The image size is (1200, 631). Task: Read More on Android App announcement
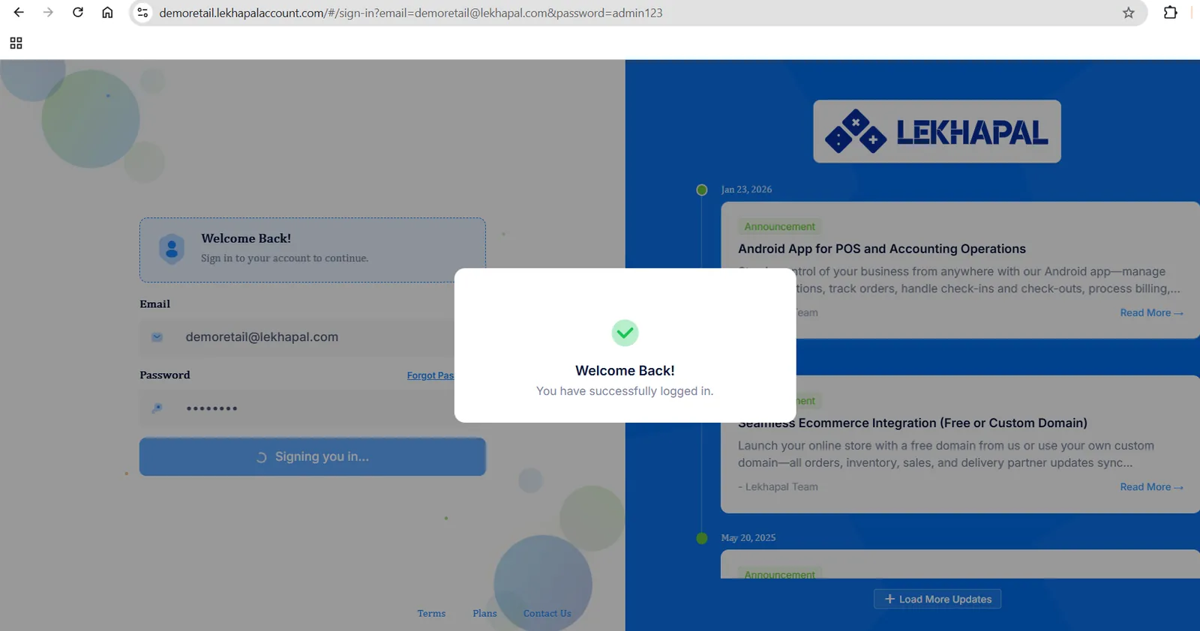point(1151,313)
